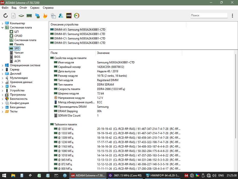Open the Вид menu
238x179 pixels.
coord(14,8)
